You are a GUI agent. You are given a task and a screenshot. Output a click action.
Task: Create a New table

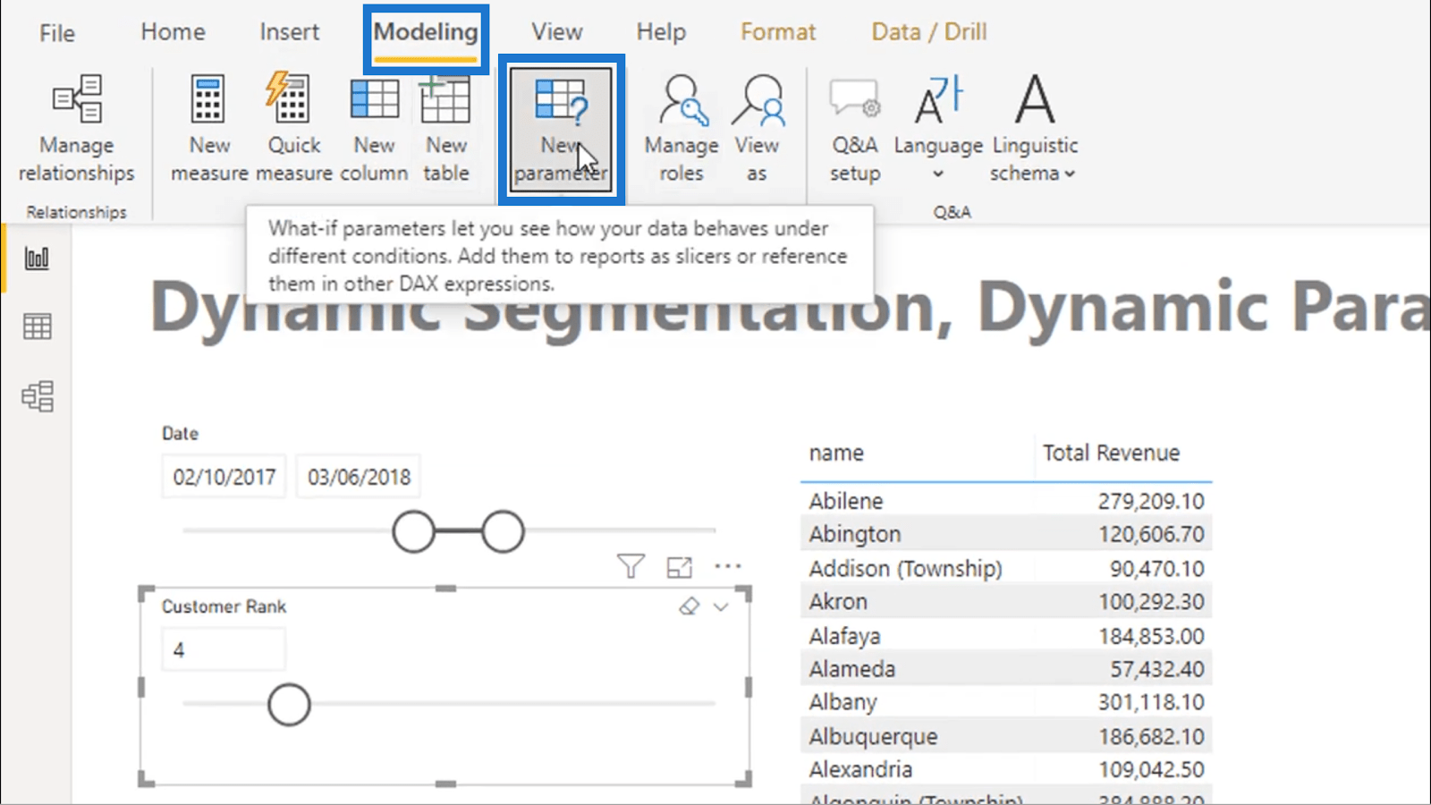click(445, 130)
